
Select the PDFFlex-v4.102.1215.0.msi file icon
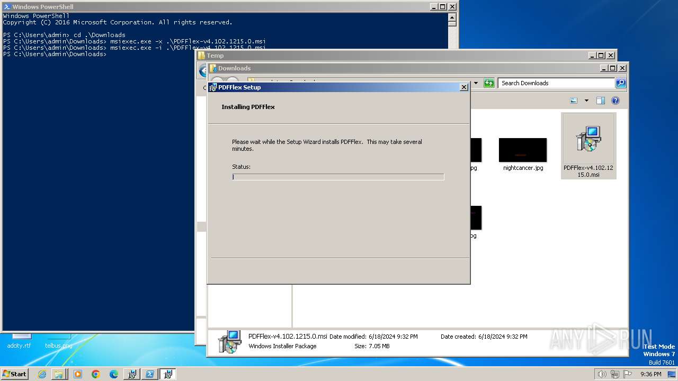588,146
